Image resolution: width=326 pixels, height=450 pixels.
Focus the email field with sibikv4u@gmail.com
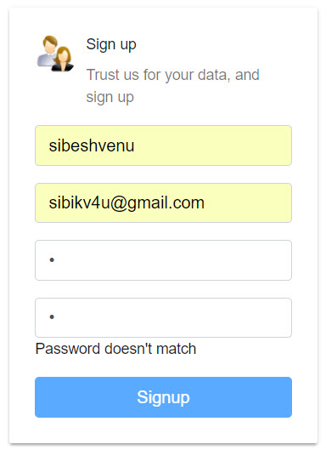point(163,203)
